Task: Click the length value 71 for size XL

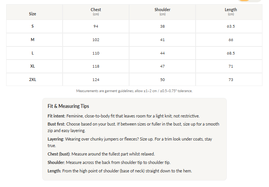Action: coord(231,66)
